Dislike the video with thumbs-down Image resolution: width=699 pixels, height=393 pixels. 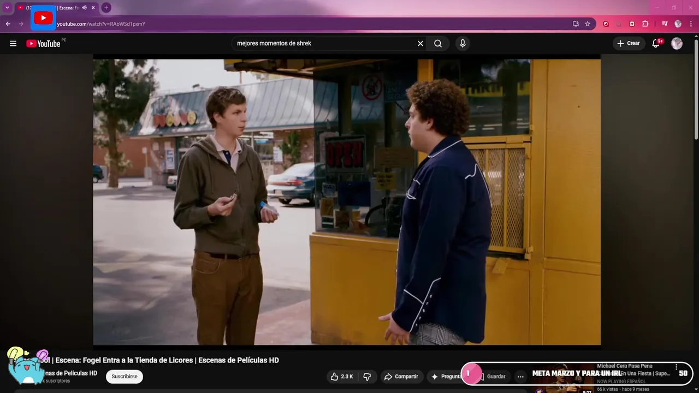pyautogui.click(x=367, y=377)
